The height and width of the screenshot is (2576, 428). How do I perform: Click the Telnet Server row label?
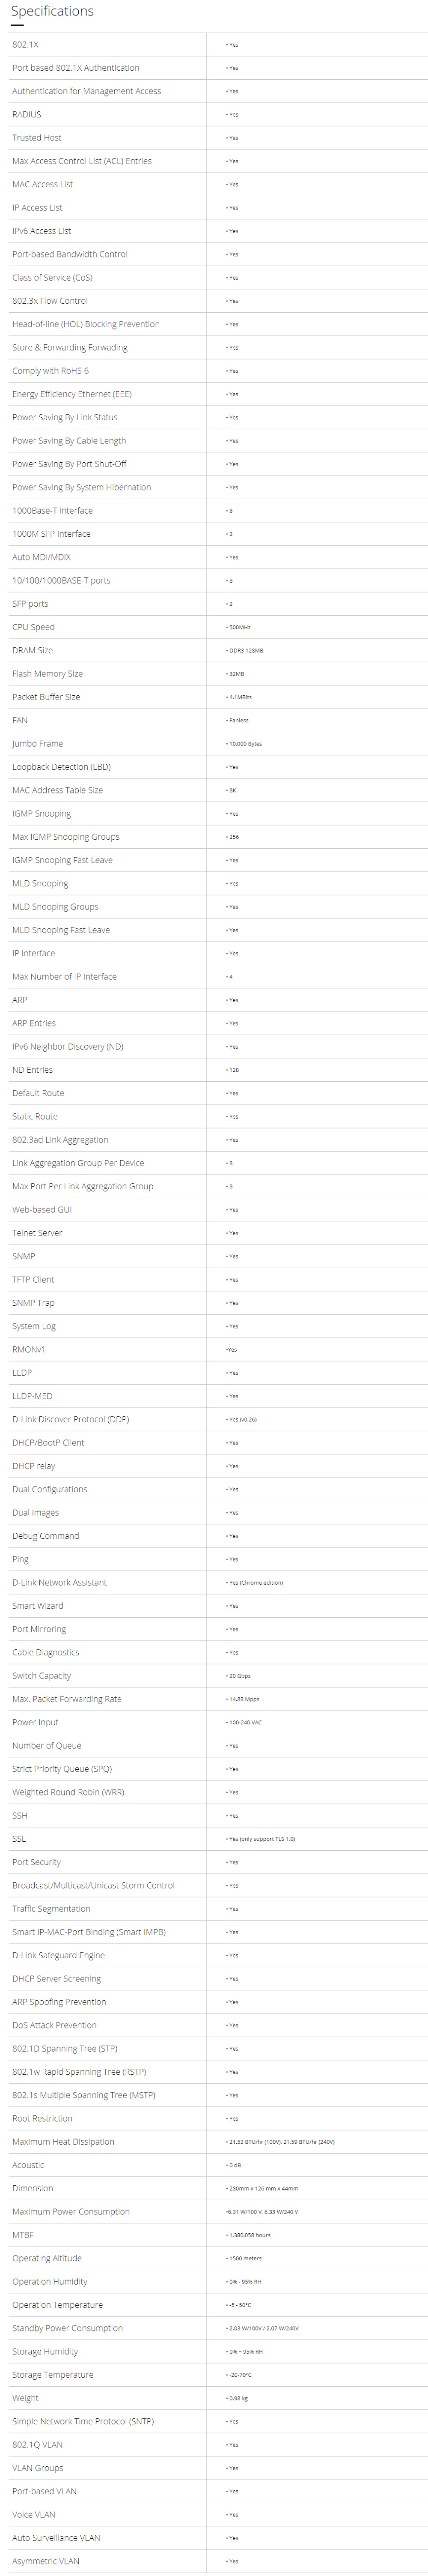(x=37, y=1233)
